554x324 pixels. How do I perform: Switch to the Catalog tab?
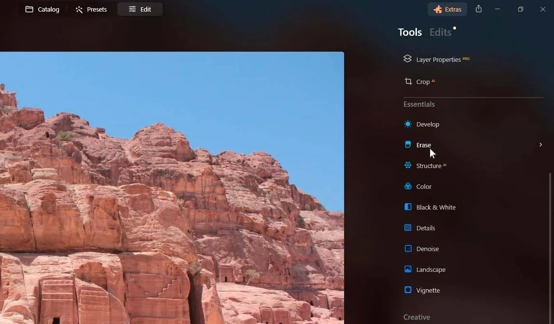(42, 9)
